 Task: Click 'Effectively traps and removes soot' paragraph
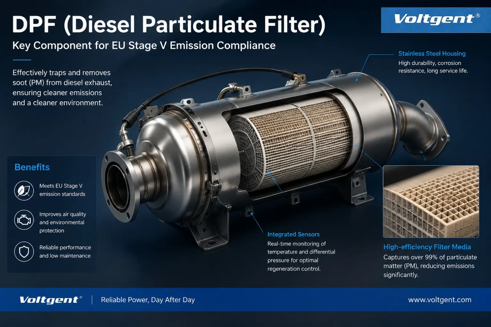62,88
